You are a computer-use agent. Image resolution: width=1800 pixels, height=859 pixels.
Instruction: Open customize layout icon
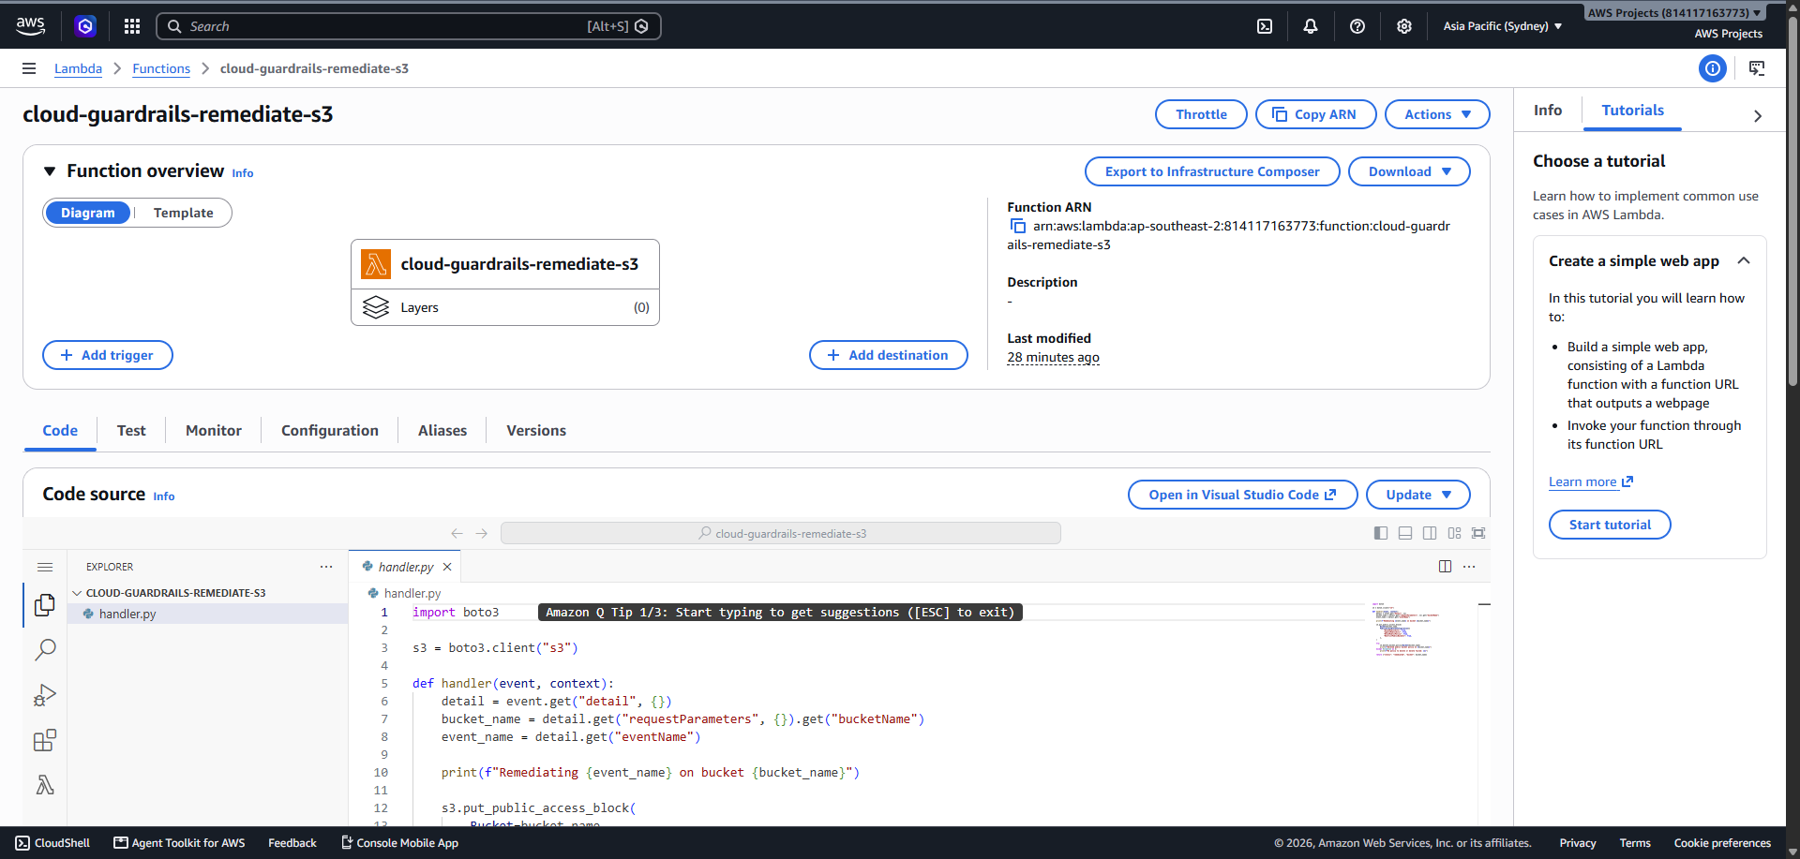click(x=1454, y=533)
